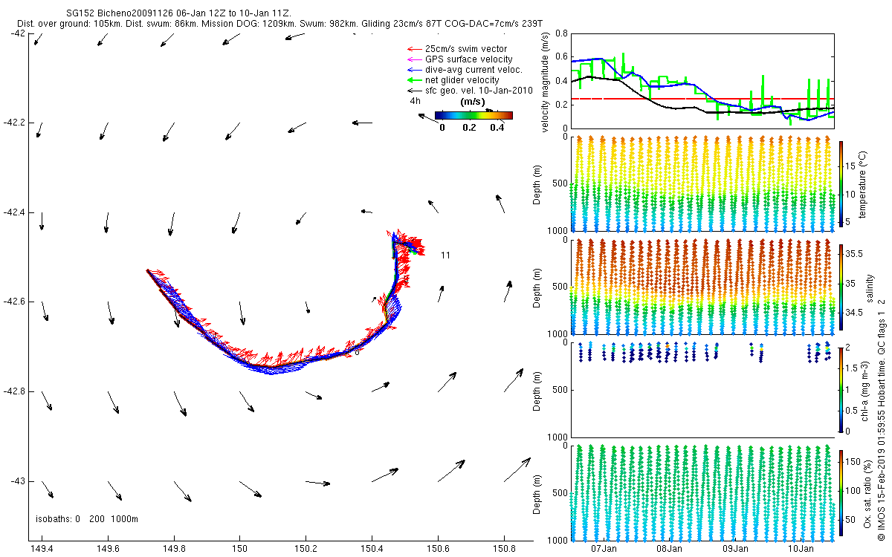Click the '150.8' longitude tick label
Viewport: 892px width, 557px height.
[504, 550]
